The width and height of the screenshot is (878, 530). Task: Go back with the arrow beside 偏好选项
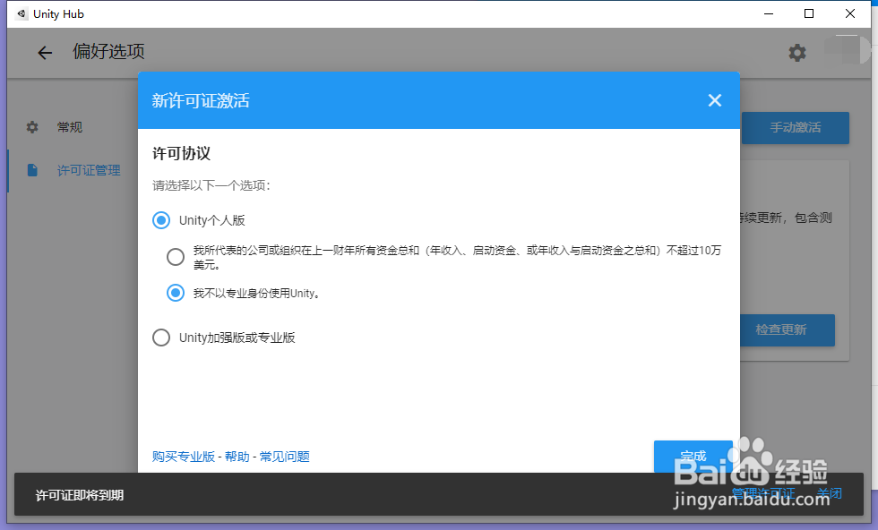[x=45, y=53]
